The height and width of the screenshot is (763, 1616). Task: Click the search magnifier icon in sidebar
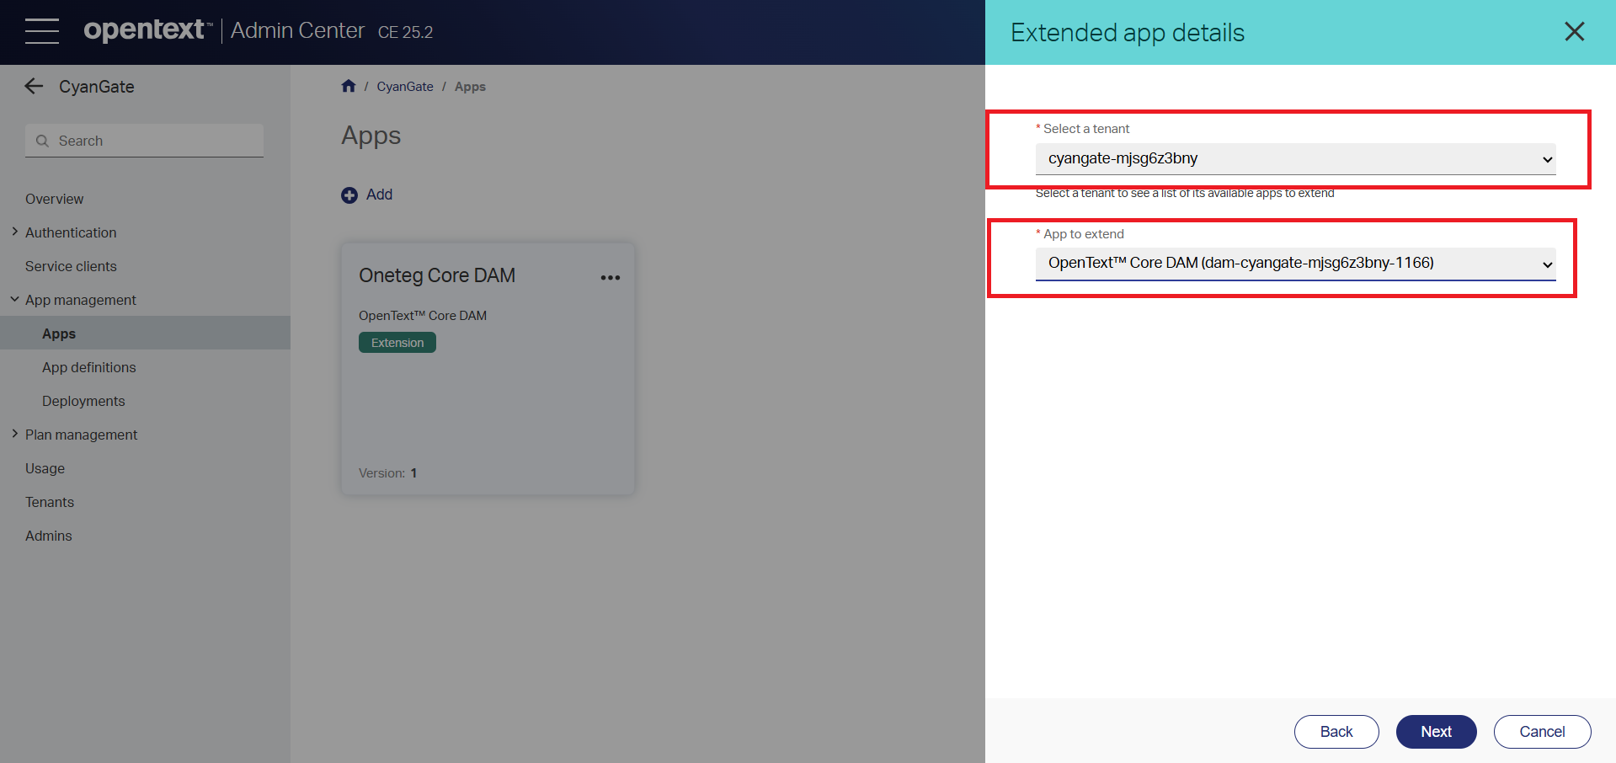pos(43,141)
